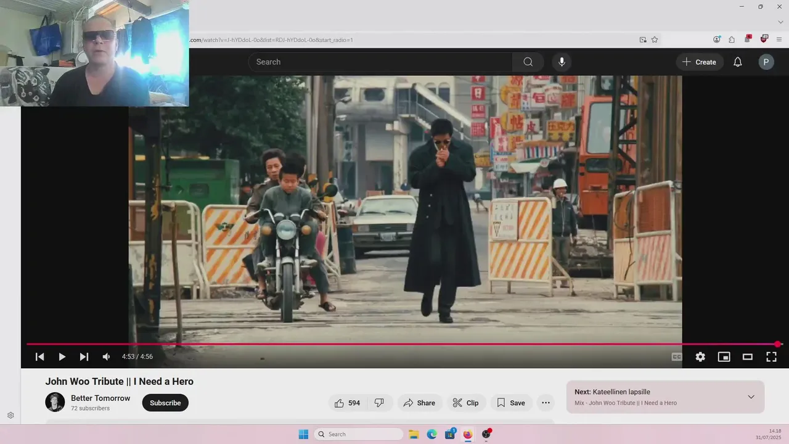The image size is (789, 444).
Task: Open the Firefox hamburger menu
Action: 779,39
